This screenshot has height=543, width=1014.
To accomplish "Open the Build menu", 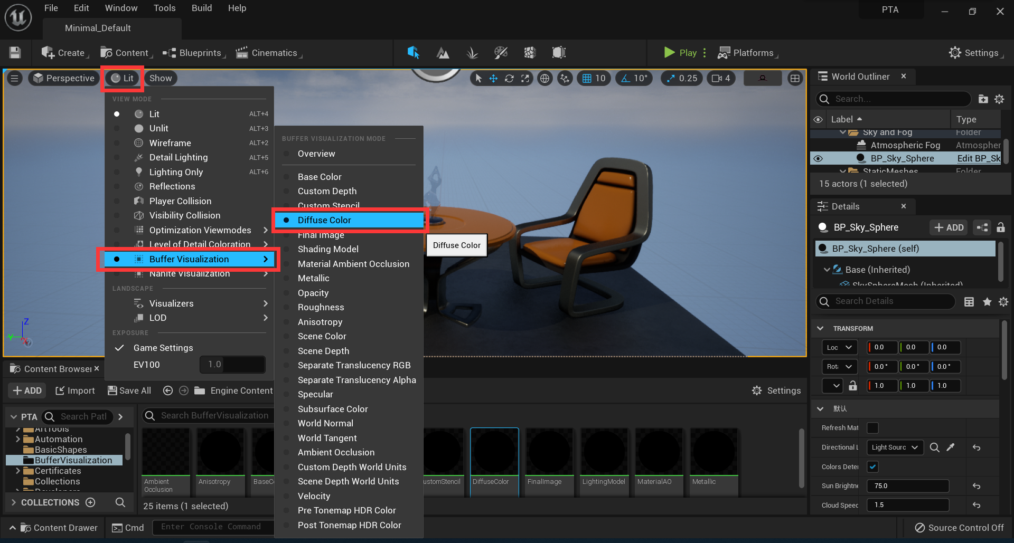I will pos(201,8).
